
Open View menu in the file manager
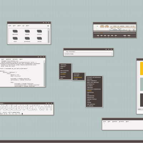(x=19, y=26)
